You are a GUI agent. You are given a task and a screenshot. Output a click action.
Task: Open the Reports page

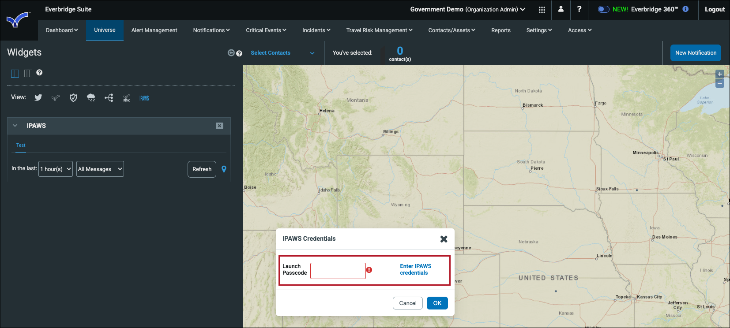click(x=501, y=30)
